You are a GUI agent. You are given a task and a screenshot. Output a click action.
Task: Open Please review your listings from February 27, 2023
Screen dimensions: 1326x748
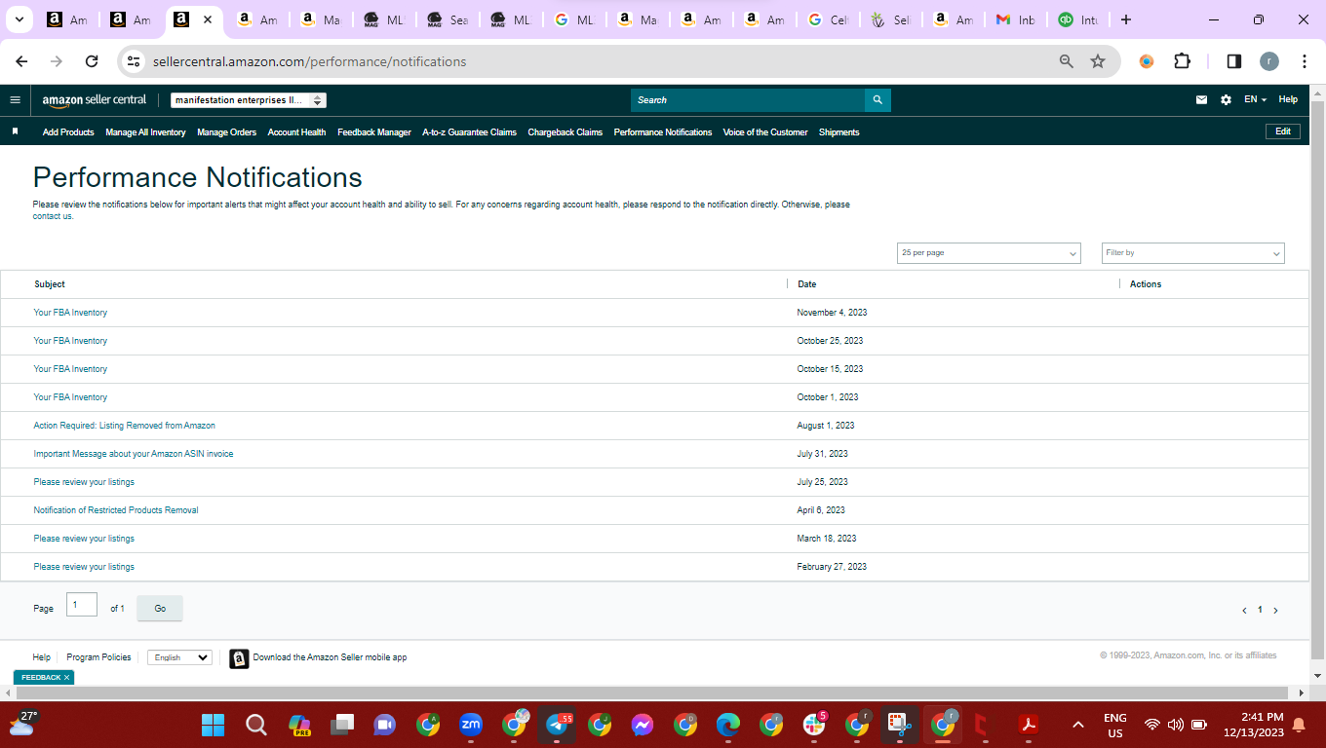[x=84, y=567]
